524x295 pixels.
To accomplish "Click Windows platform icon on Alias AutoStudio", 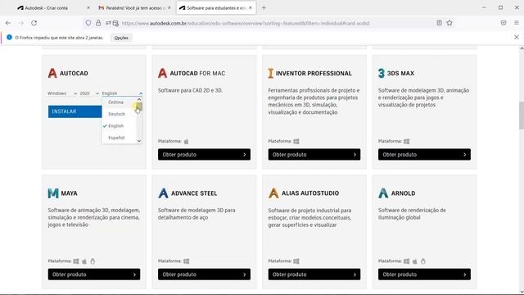I will pyautogui.click(x=296, y=261).
